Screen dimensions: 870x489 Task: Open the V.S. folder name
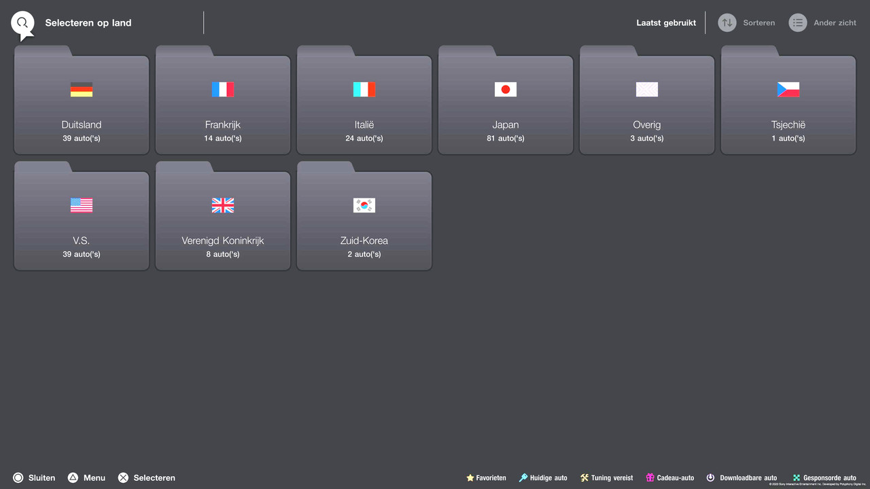82,240
